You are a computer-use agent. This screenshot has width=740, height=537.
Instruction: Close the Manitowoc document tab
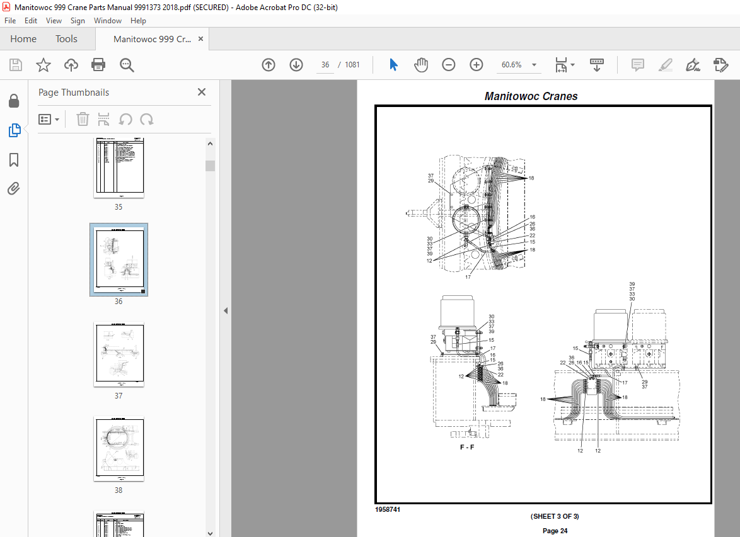(x=200, y=38)
